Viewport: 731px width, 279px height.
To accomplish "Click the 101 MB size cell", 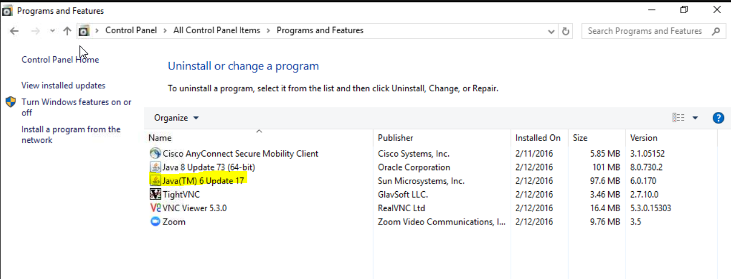I will [606, 167].
